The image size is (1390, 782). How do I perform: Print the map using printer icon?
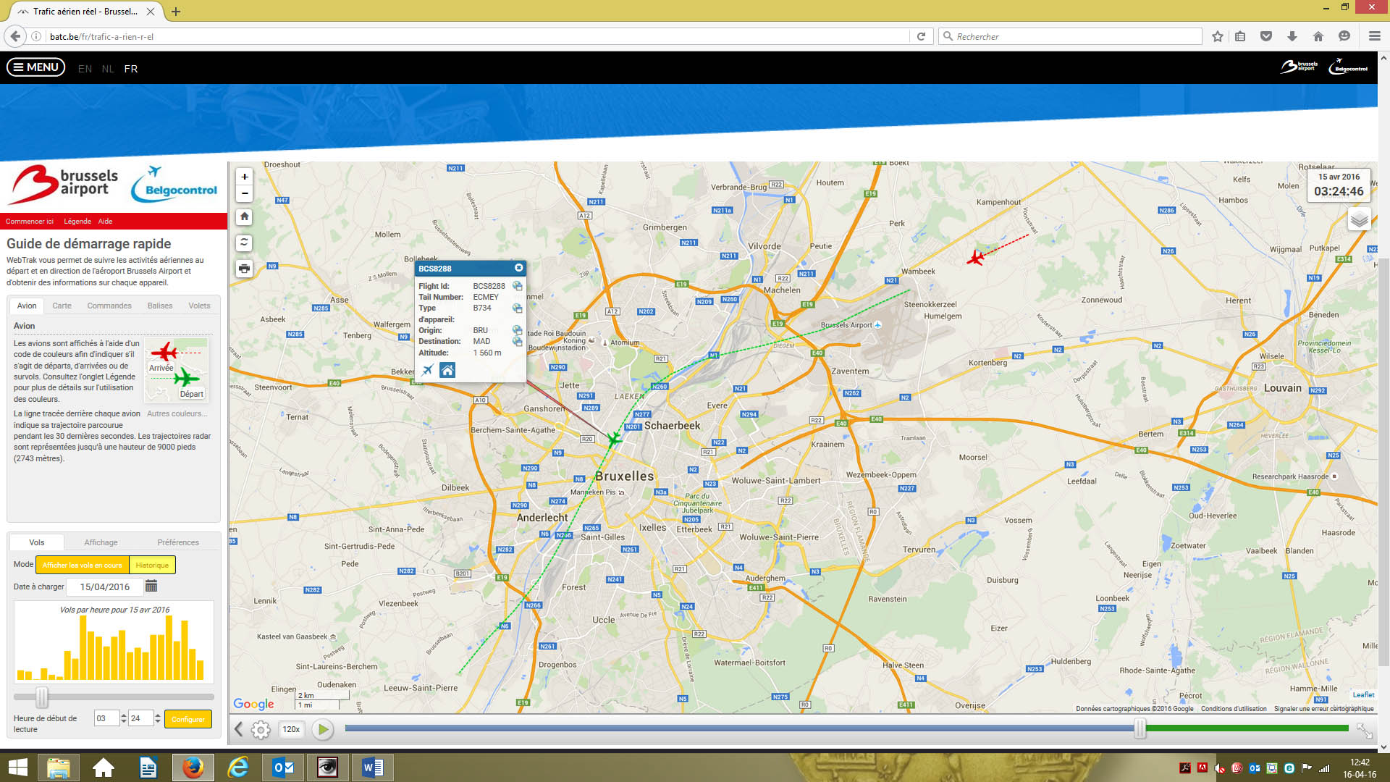(245, 269)
